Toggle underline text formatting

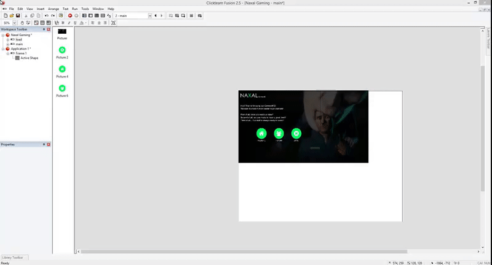click(x=75, y=23)
